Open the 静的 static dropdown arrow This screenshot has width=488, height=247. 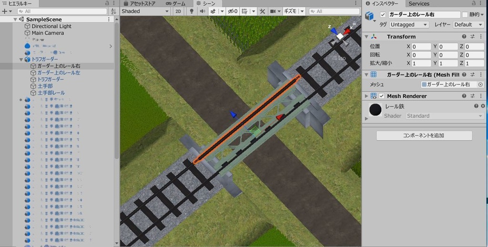pos(482,15)
